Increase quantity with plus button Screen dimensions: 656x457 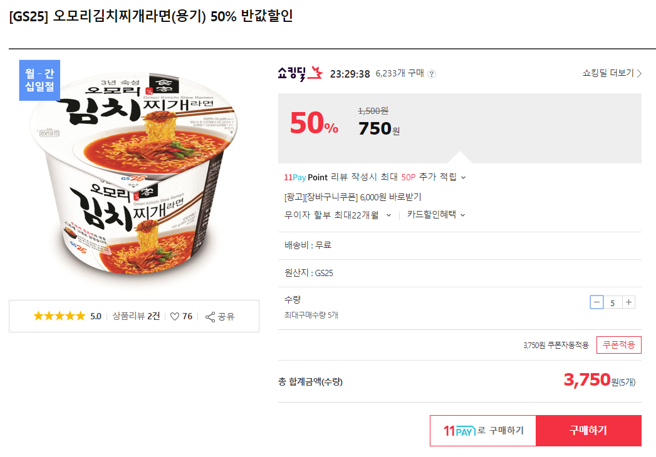pyautogui.click(x=629, y=302)
